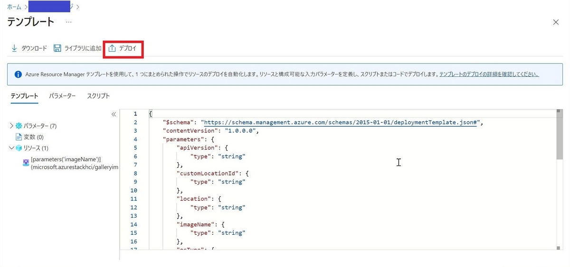The image size is (570, 267).
Task: Switch to the スクリプト tab
Action: (x=98, y=96)
